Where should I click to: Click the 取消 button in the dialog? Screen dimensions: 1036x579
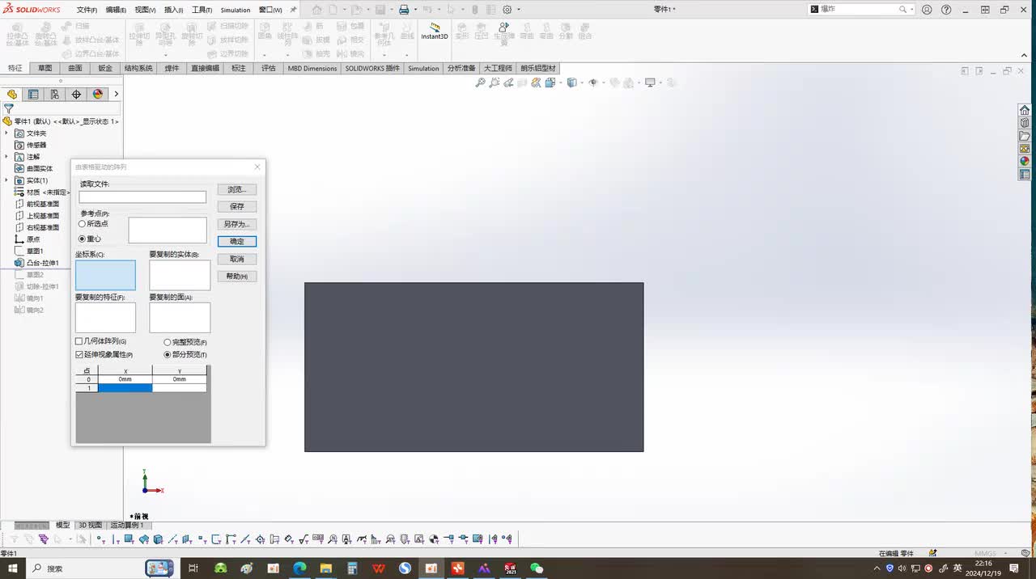(x=236, y=259)
